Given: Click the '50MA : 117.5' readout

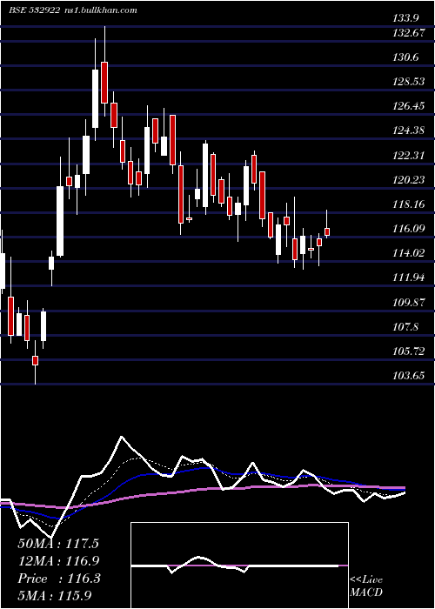Looking at the screenshot, I should click(x=58, y=544).
